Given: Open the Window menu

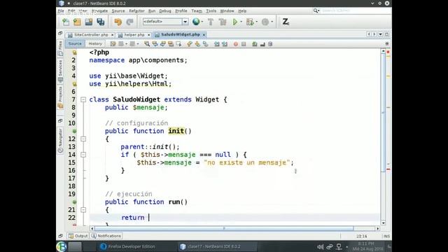Looking at the screenshot, I should [x=227, y=11].
